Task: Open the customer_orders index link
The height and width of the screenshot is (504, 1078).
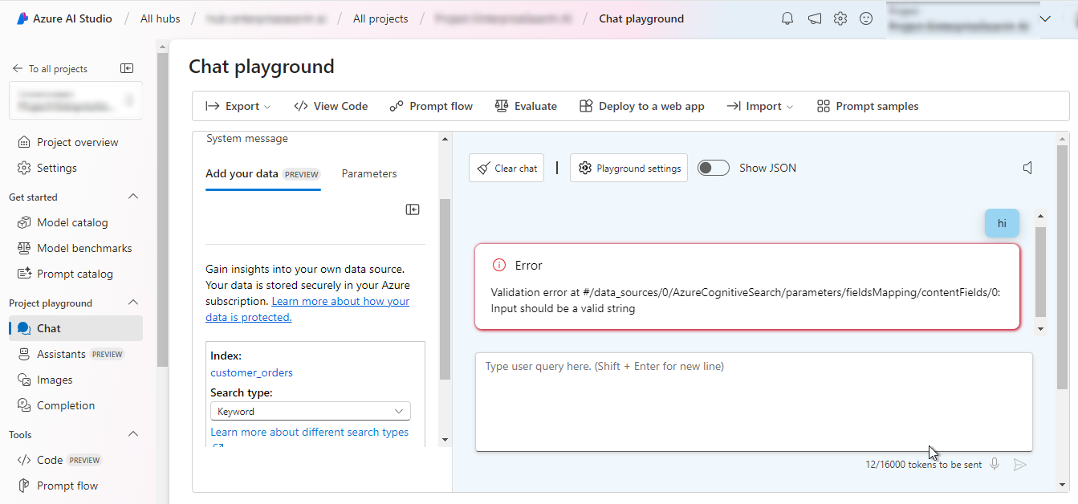Action: pyautogui.click(x=251, y=372)
